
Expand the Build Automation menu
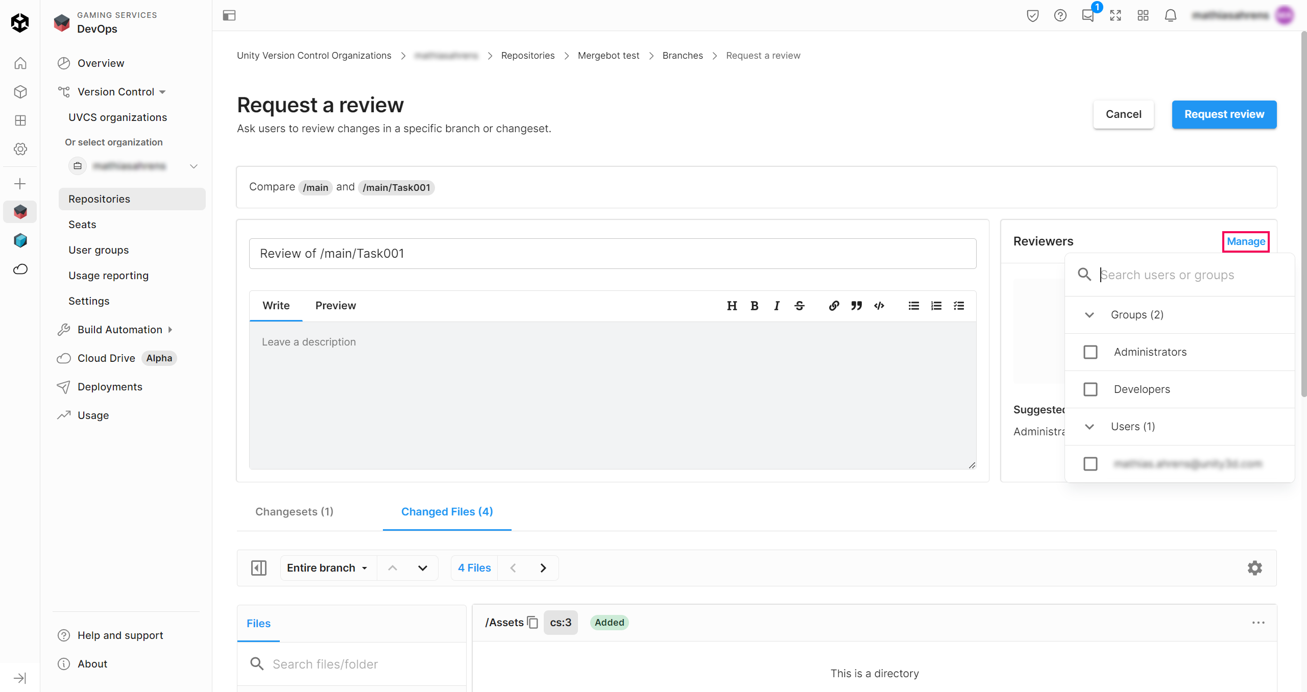[120, 330]
